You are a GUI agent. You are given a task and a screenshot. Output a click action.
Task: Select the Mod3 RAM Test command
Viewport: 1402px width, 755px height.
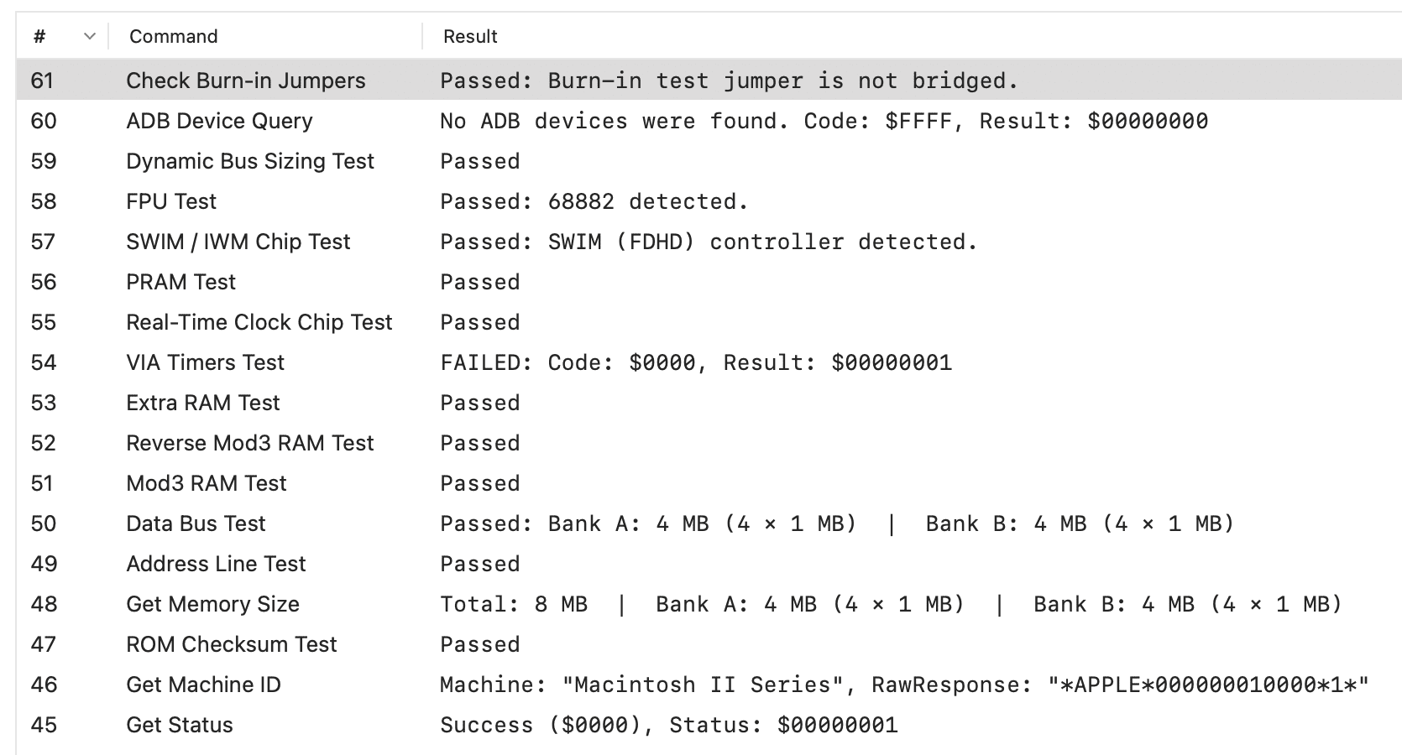click(x=207, y=483)
